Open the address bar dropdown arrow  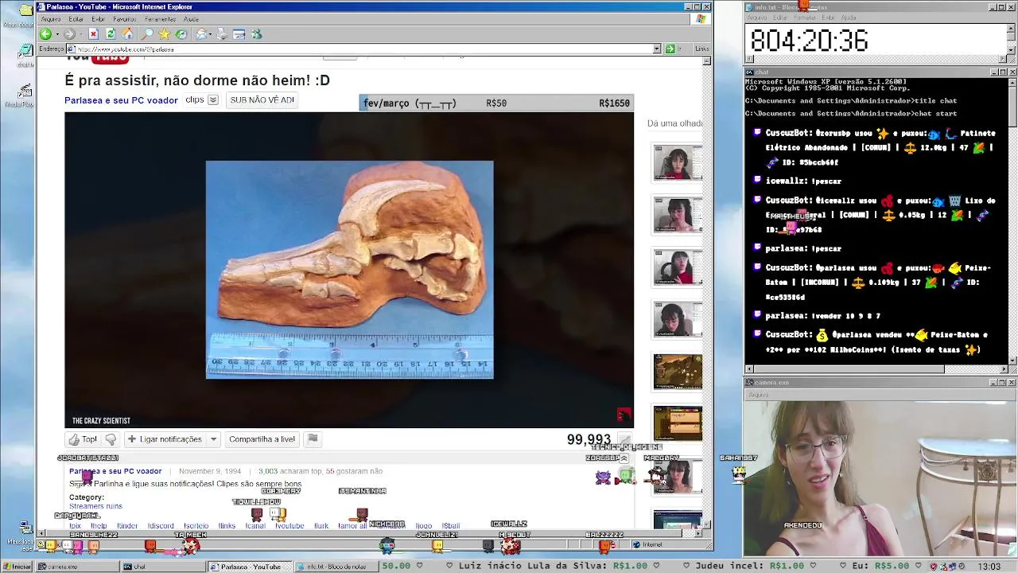[657, 49]
